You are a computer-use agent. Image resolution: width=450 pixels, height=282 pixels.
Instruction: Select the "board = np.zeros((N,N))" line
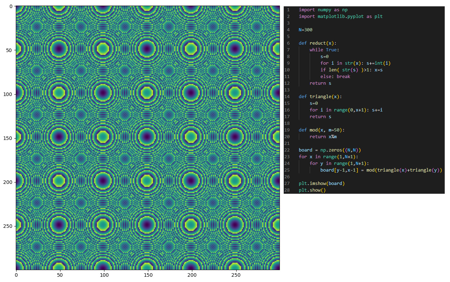click(330, 150)
